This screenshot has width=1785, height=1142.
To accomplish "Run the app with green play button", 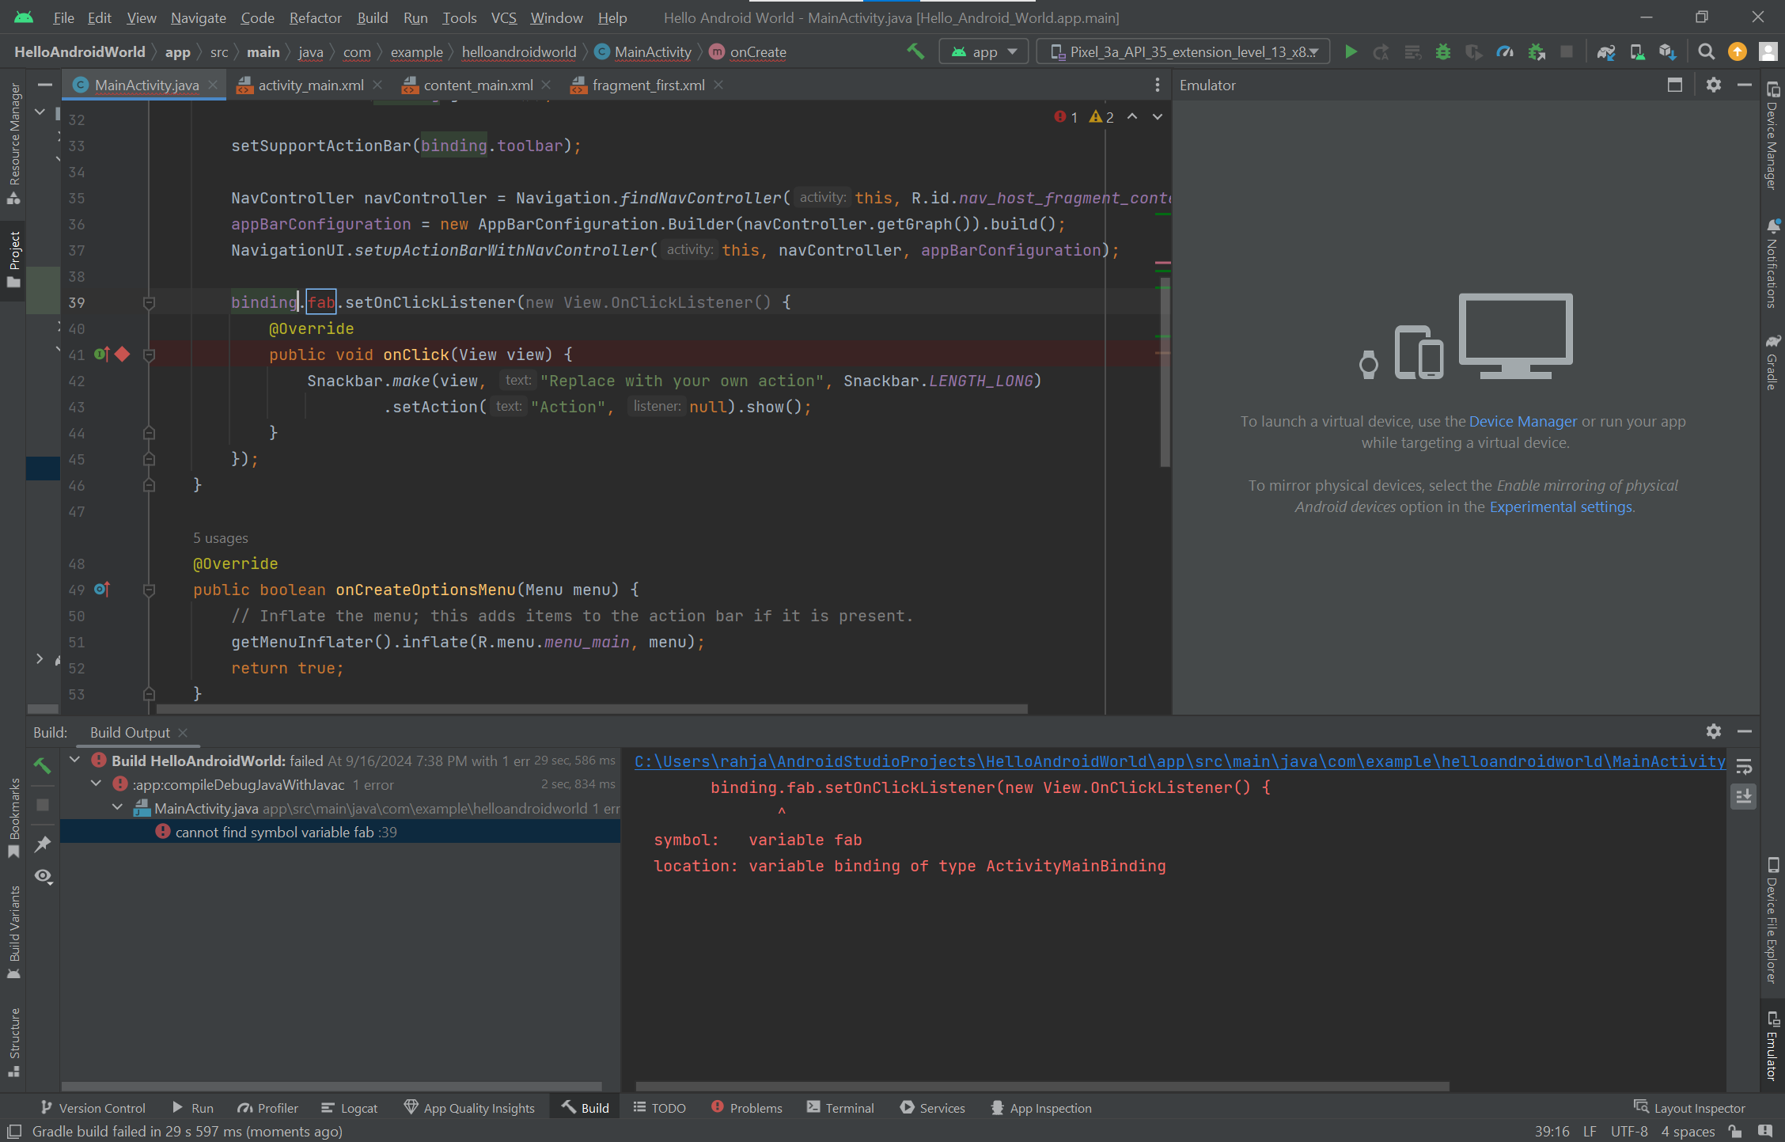I will (x=1351, y=52).
